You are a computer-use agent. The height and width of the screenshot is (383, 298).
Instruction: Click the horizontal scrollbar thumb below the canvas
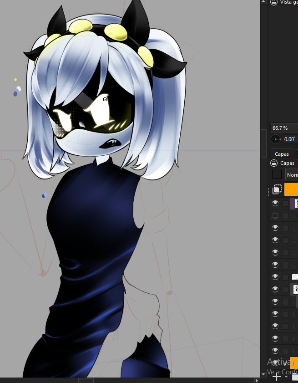pos(86,381)
